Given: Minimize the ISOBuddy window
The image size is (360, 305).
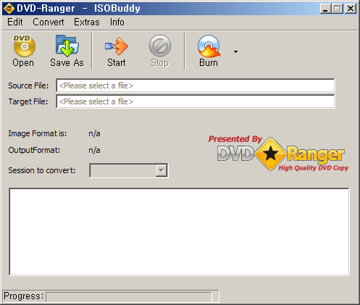Looking at the screenshot, I should [x=325, y=9].
